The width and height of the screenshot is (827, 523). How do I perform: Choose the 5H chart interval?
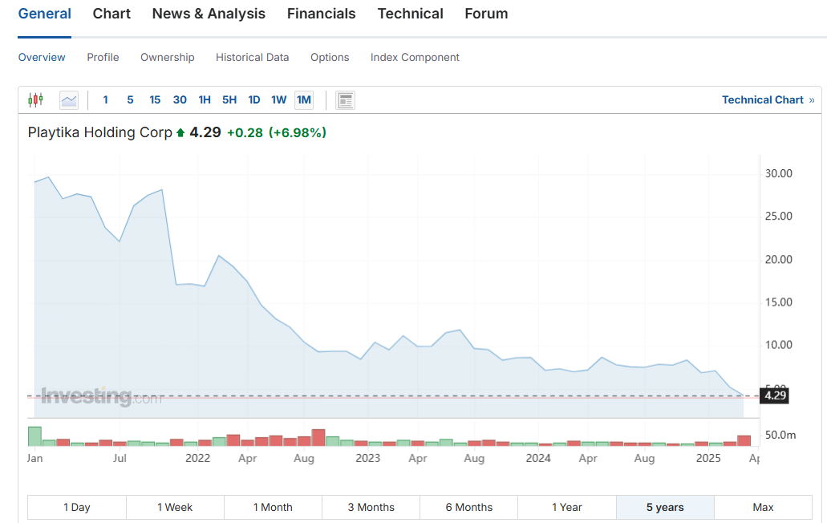(229, 100)
